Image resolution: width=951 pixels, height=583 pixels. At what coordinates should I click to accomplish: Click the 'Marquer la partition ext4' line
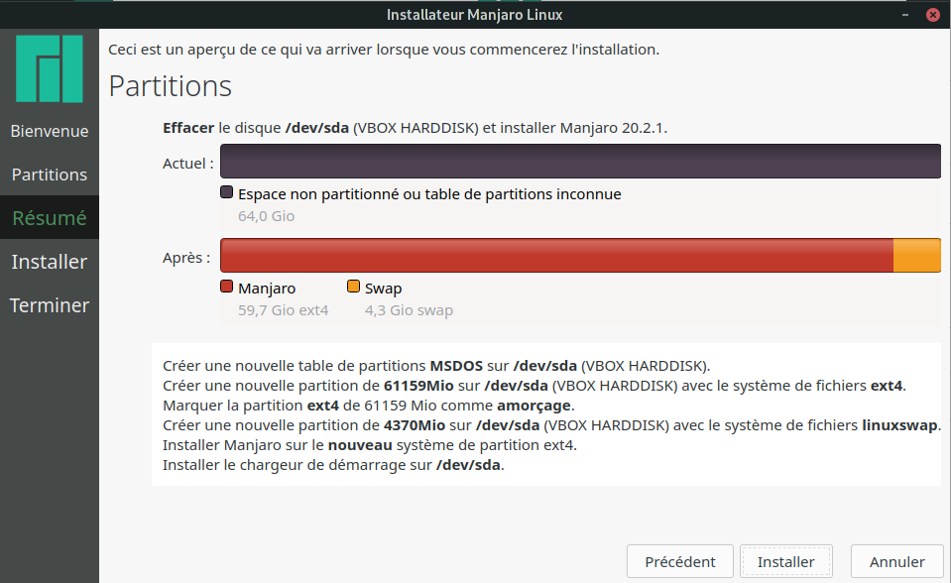tap(368, 406)
